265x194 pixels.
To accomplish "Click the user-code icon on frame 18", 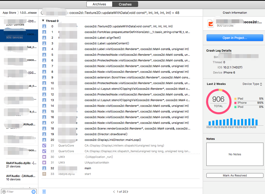I will click(x=44, y=128).
